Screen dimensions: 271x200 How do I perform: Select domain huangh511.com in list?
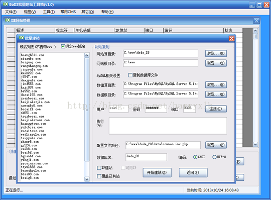click(33, 55)
